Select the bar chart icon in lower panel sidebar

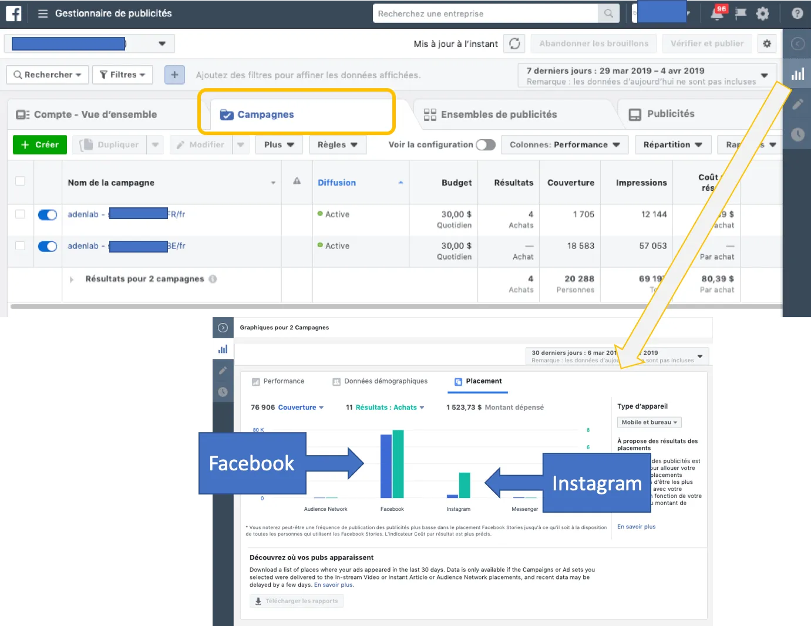(223, 349)
